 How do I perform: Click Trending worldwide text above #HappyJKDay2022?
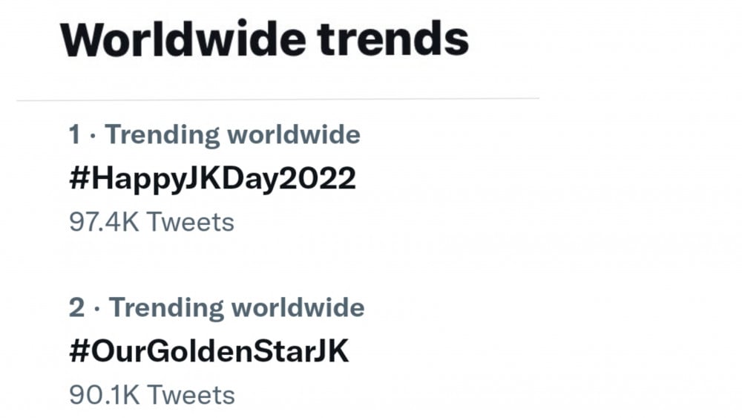(x=232, y=134)
